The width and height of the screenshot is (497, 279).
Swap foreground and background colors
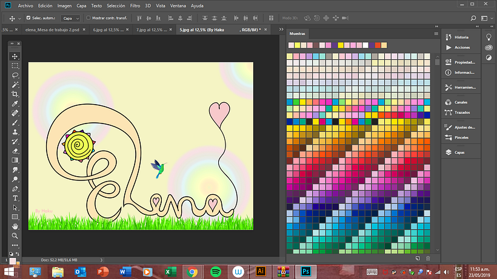point(18,254)
